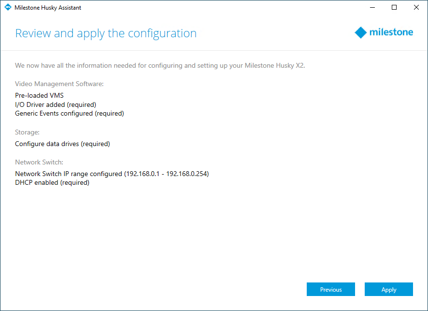Select 'Generic Events configured (required)' entry
This screenshot has height=311, width=428.
pos(70,114)
